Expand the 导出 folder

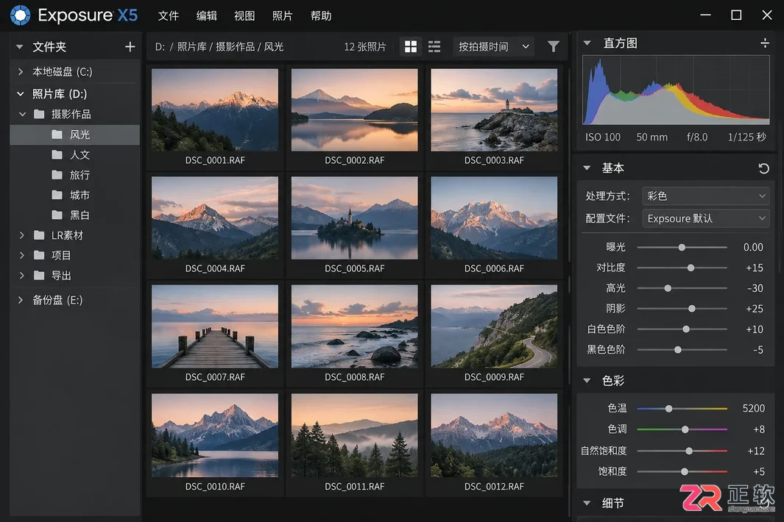21,275
